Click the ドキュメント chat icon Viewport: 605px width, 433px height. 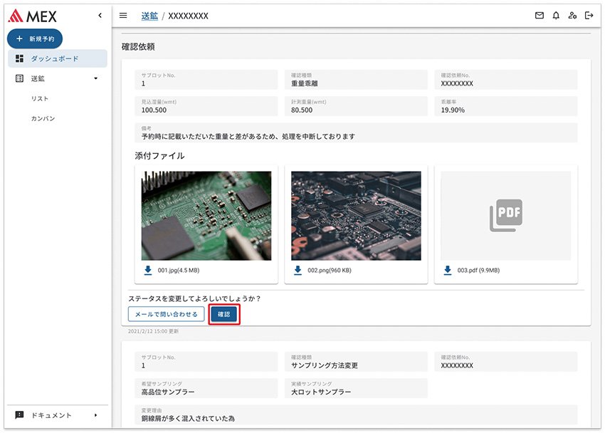coord(19,415)
